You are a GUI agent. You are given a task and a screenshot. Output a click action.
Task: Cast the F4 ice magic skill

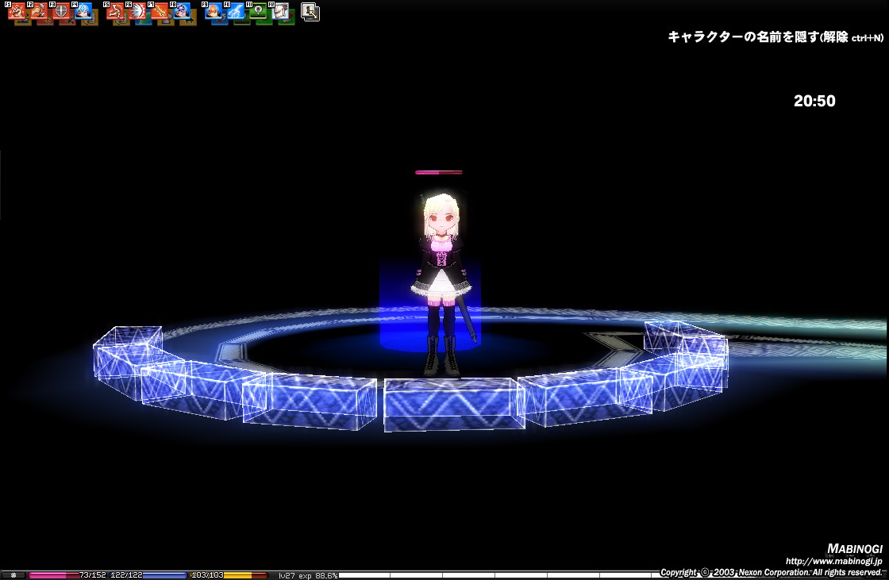click(83, 11)
